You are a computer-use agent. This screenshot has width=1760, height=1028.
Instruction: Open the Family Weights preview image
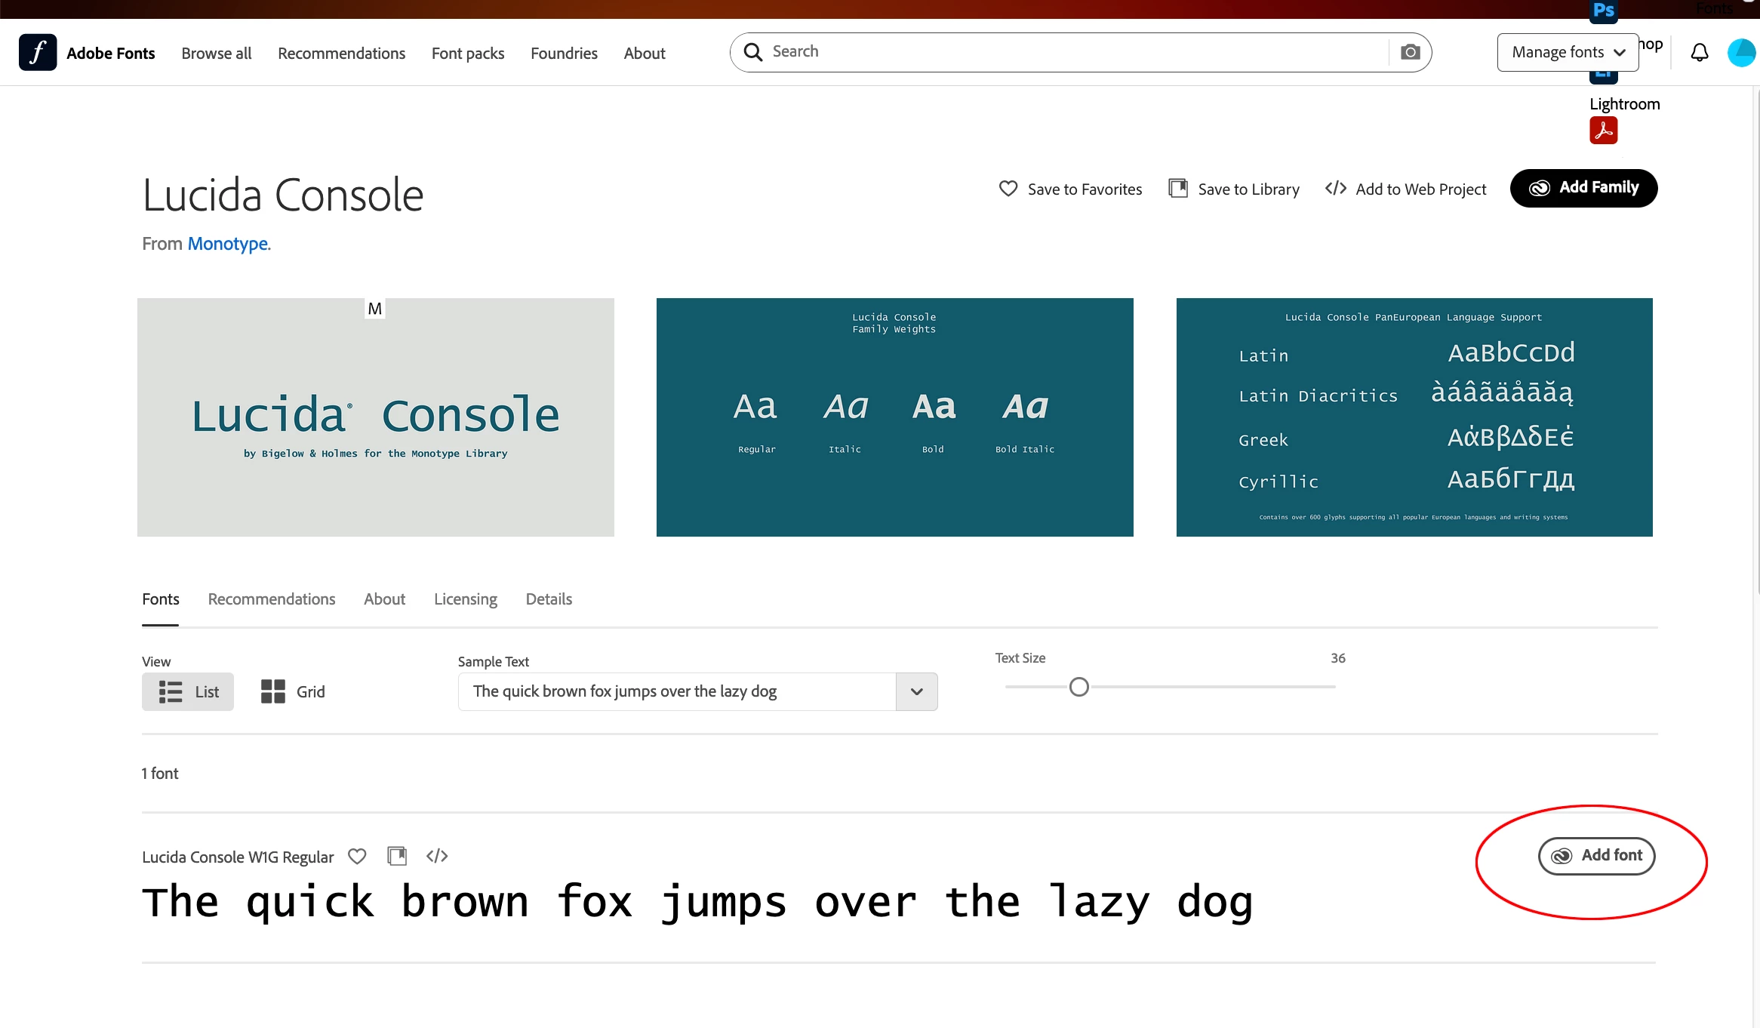(895, 417)
